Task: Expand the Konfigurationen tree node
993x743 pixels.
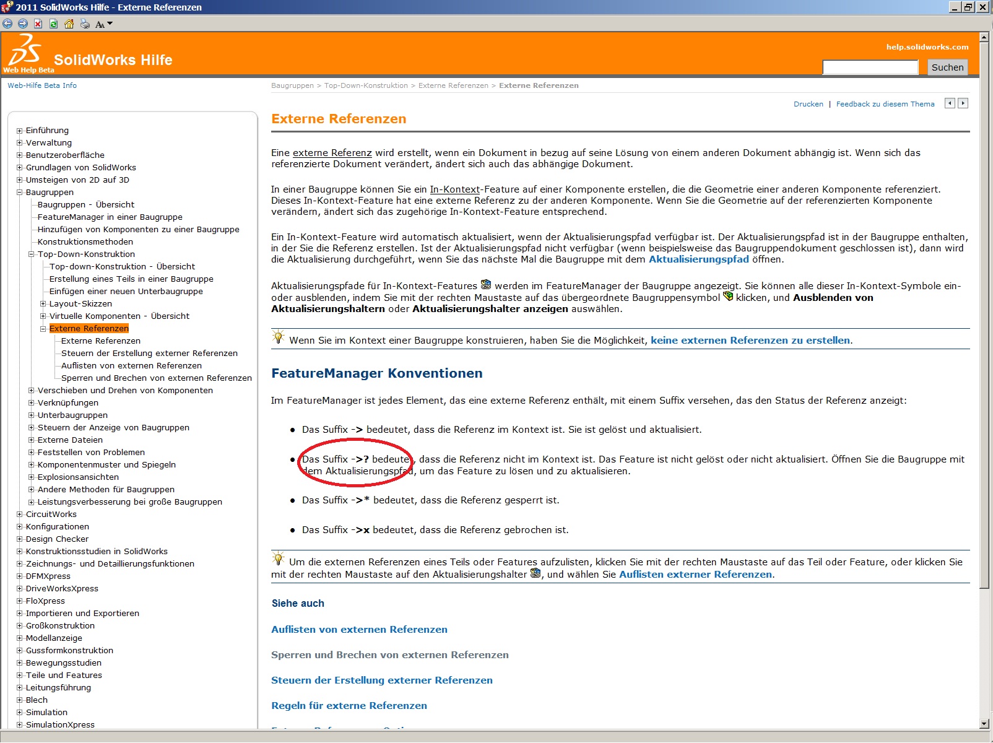Action: [20, 527]
